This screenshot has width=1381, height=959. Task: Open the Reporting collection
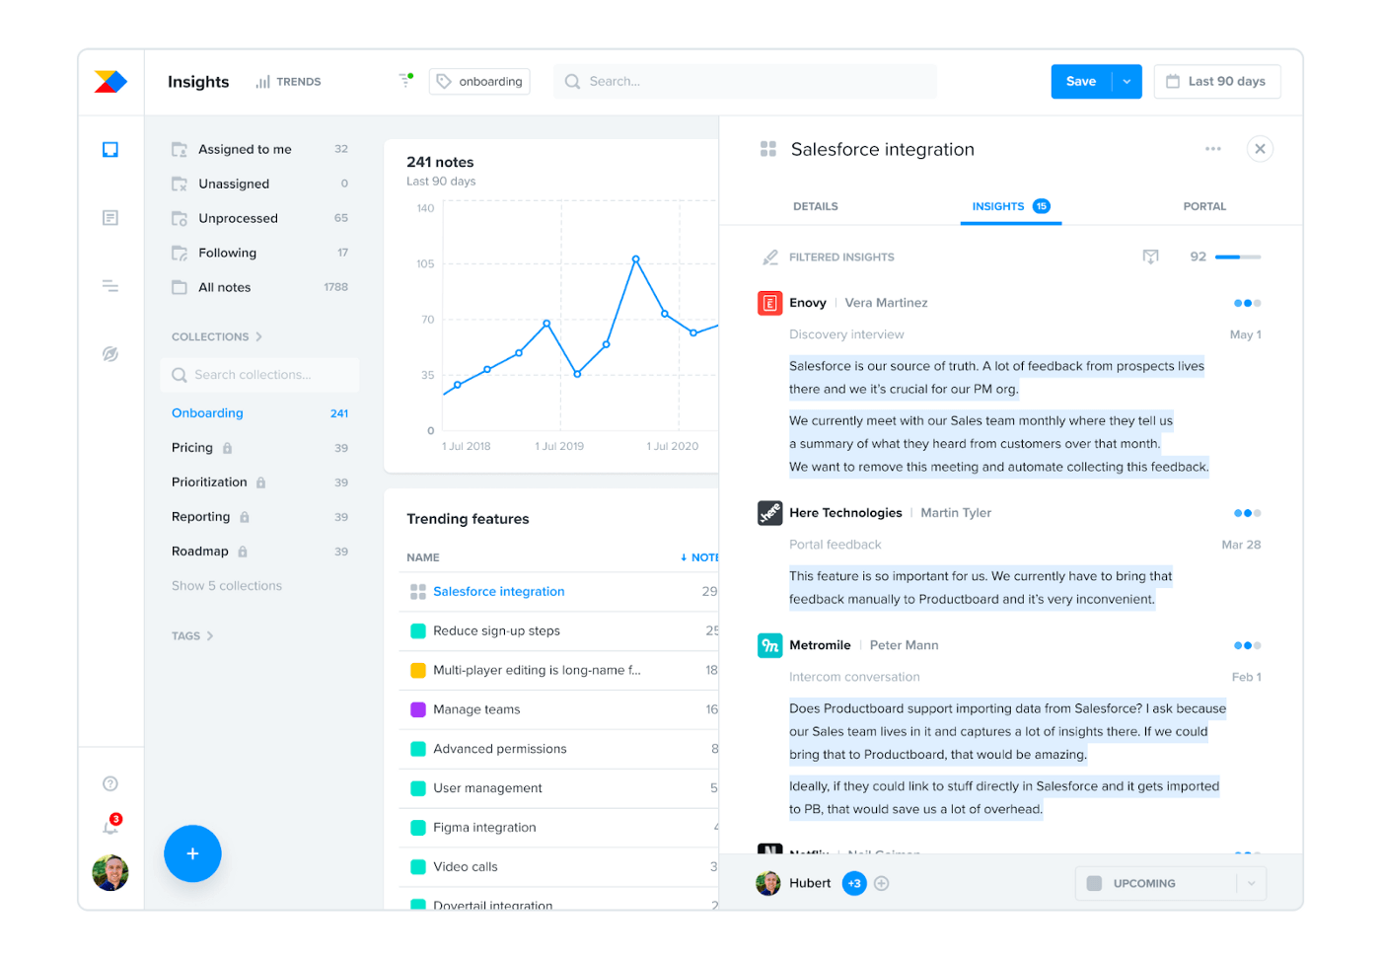pos(260,517)
